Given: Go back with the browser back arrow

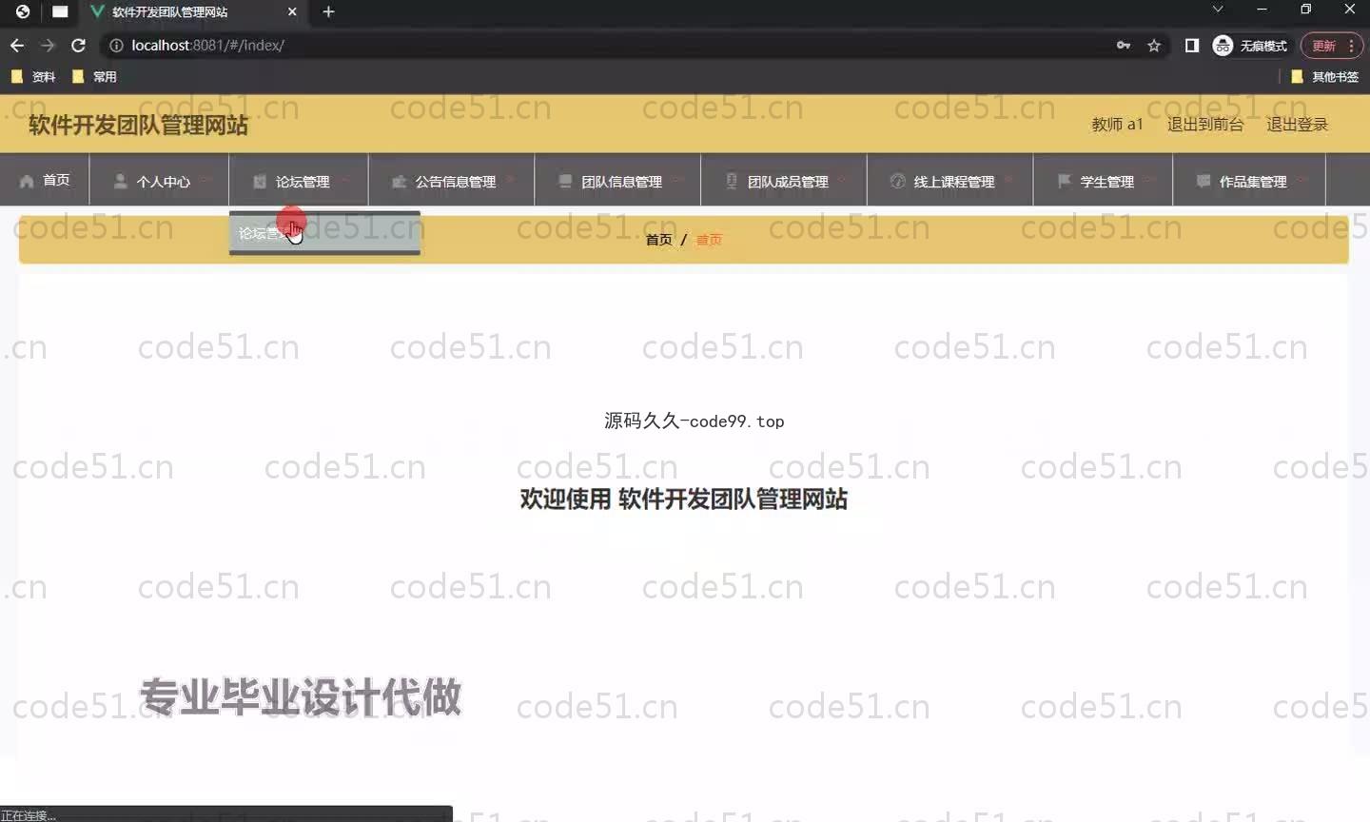Looking at the screenshot, I should point(17,46).
